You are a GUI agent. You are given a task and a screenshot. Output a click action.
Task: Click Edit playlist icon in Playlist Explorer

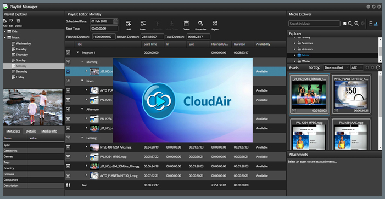pos(12,21)
